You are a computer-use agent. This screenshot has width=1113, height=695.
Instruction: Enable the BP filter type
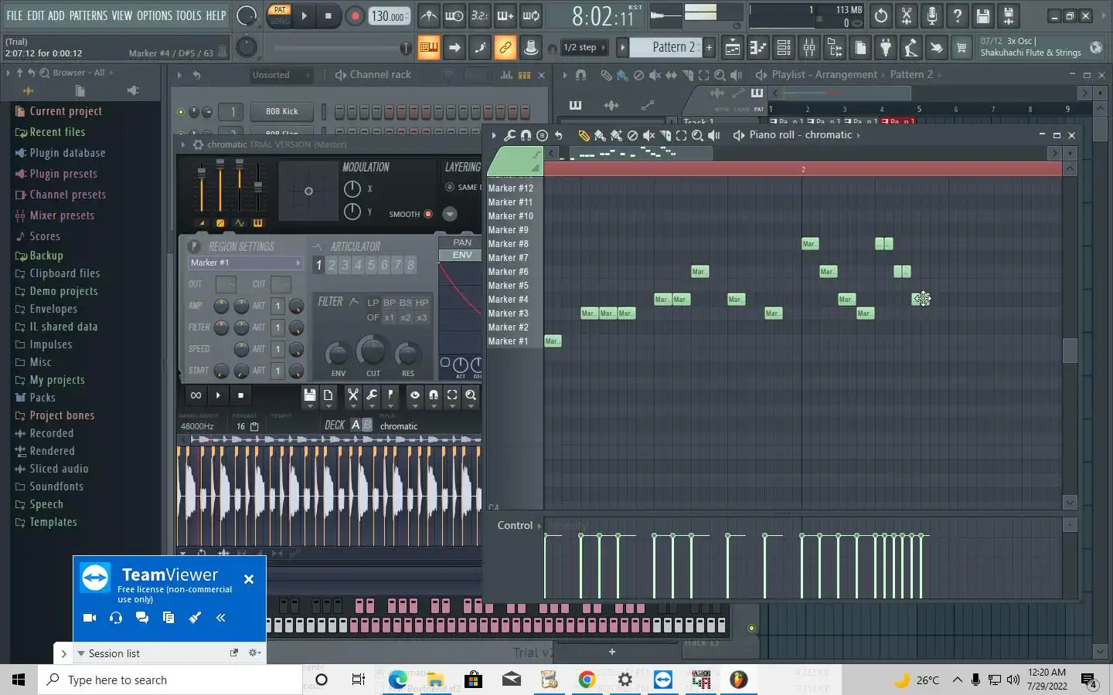390,303
